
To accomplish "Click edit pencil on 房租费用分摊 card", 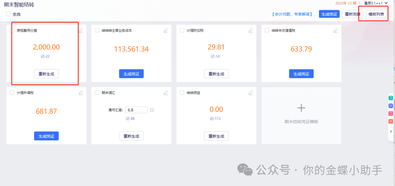I will 81,31.
